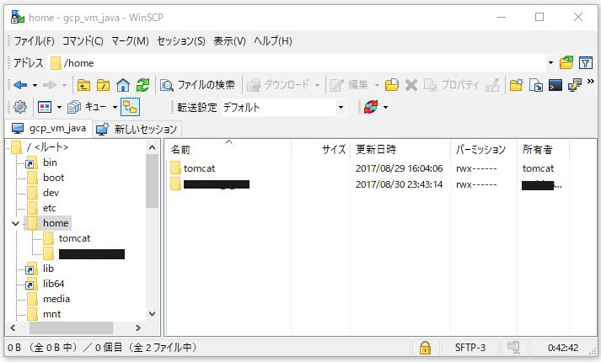Select media in the directory tree
This screenshot has height=362, width=601.
click(56, 299)
